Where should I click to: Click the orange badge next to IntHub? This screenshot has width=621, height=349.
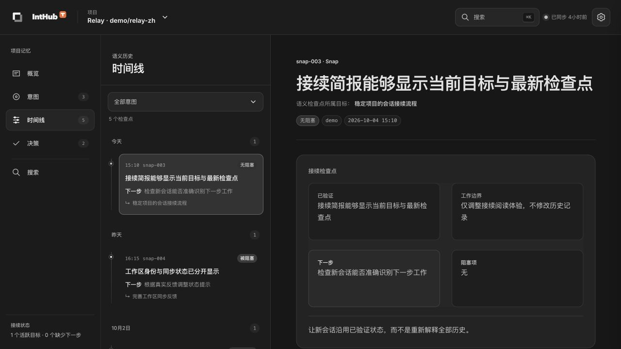tap(63, 15)
